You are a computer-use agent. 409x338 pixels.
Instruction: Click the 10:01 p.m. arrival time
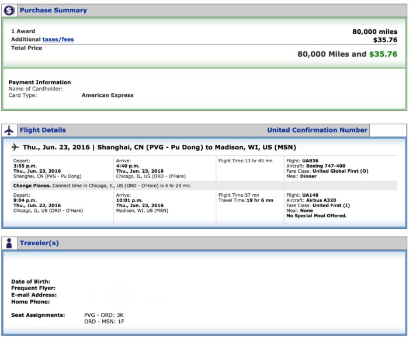(129, 200)
